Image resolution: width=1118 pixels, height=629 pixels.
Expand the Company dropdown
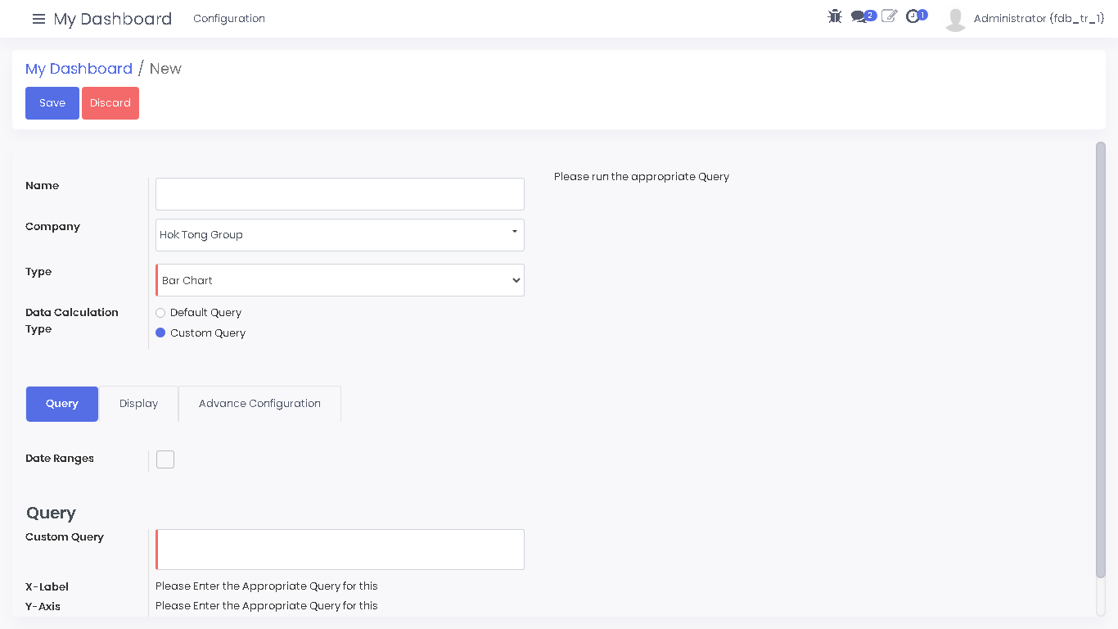coord(340,235)
